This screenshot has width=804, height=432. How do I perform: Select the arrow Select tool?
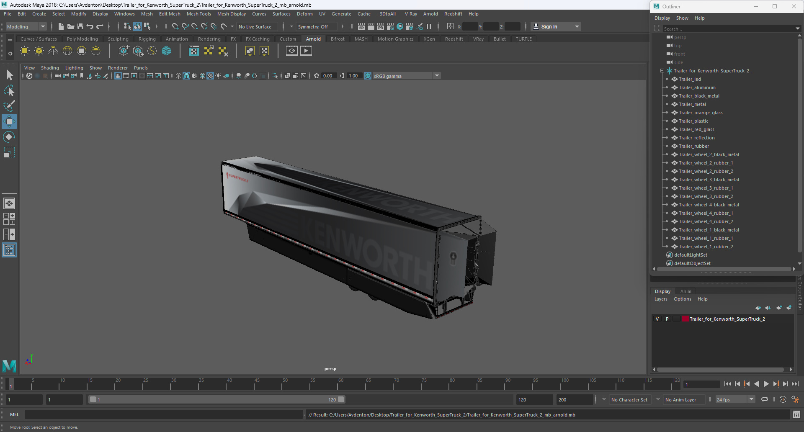click(9, 75)
